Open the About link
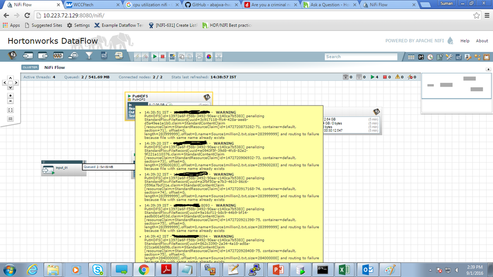The width and height of the screenshot is (493, 277). point(482,41)
